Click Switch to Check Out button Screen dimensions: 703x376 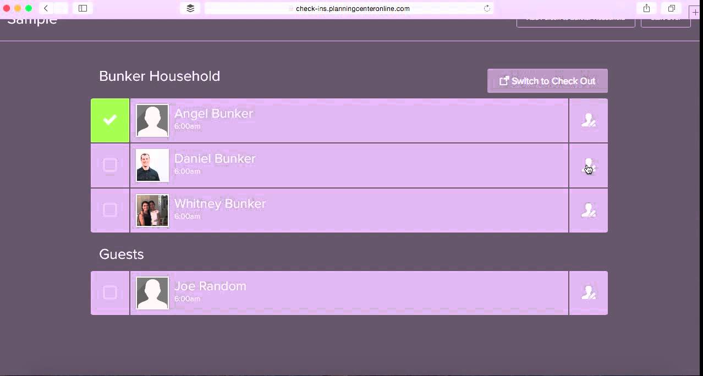click(547, 81)
